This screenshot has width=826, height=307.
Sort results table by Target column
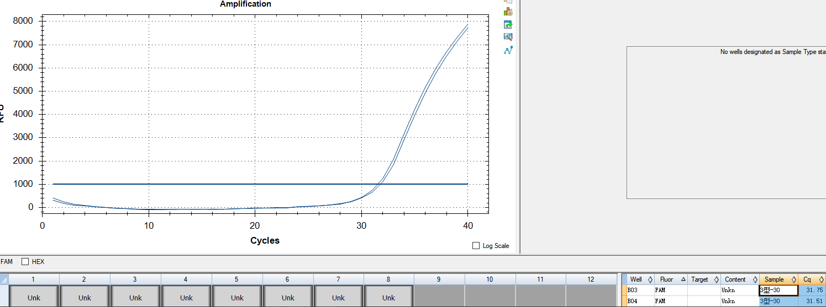(704, 279)
